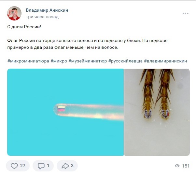
Task: Open Владимир Анискин's profile avatar
Action: click(14, 13)
